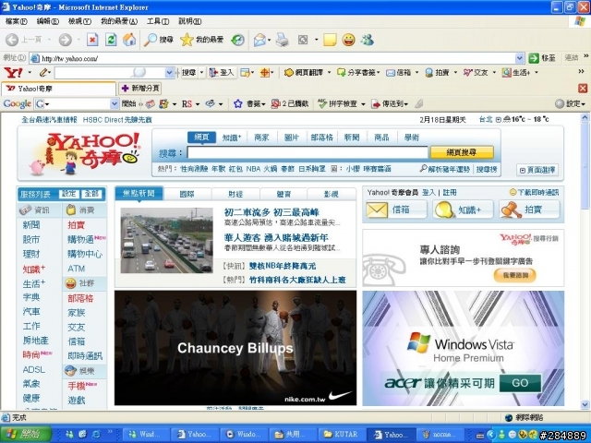The width and height of the screenshot is (591, 443).
Task: Click the IE Forward arrow button
Action: click(66, 40)
